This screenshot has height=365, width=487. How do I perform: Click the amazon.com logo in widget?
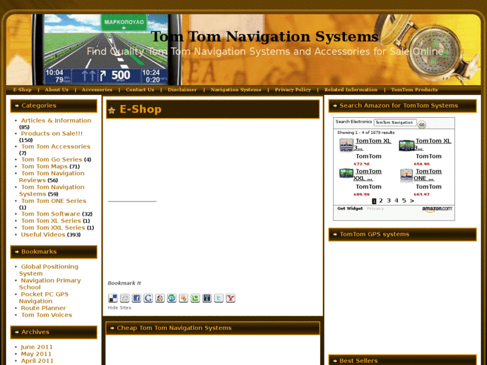[437, 209]
